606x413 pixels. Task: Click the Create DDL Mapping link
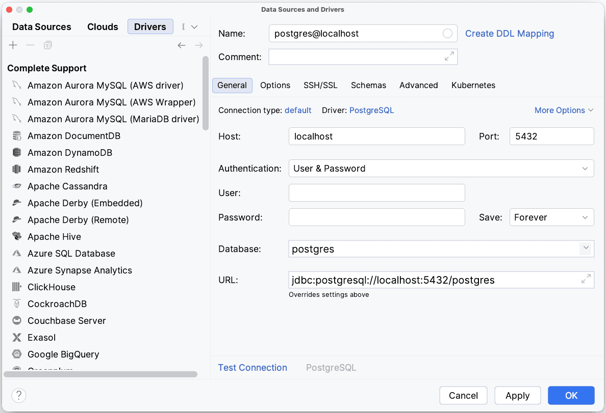point(509,34)
